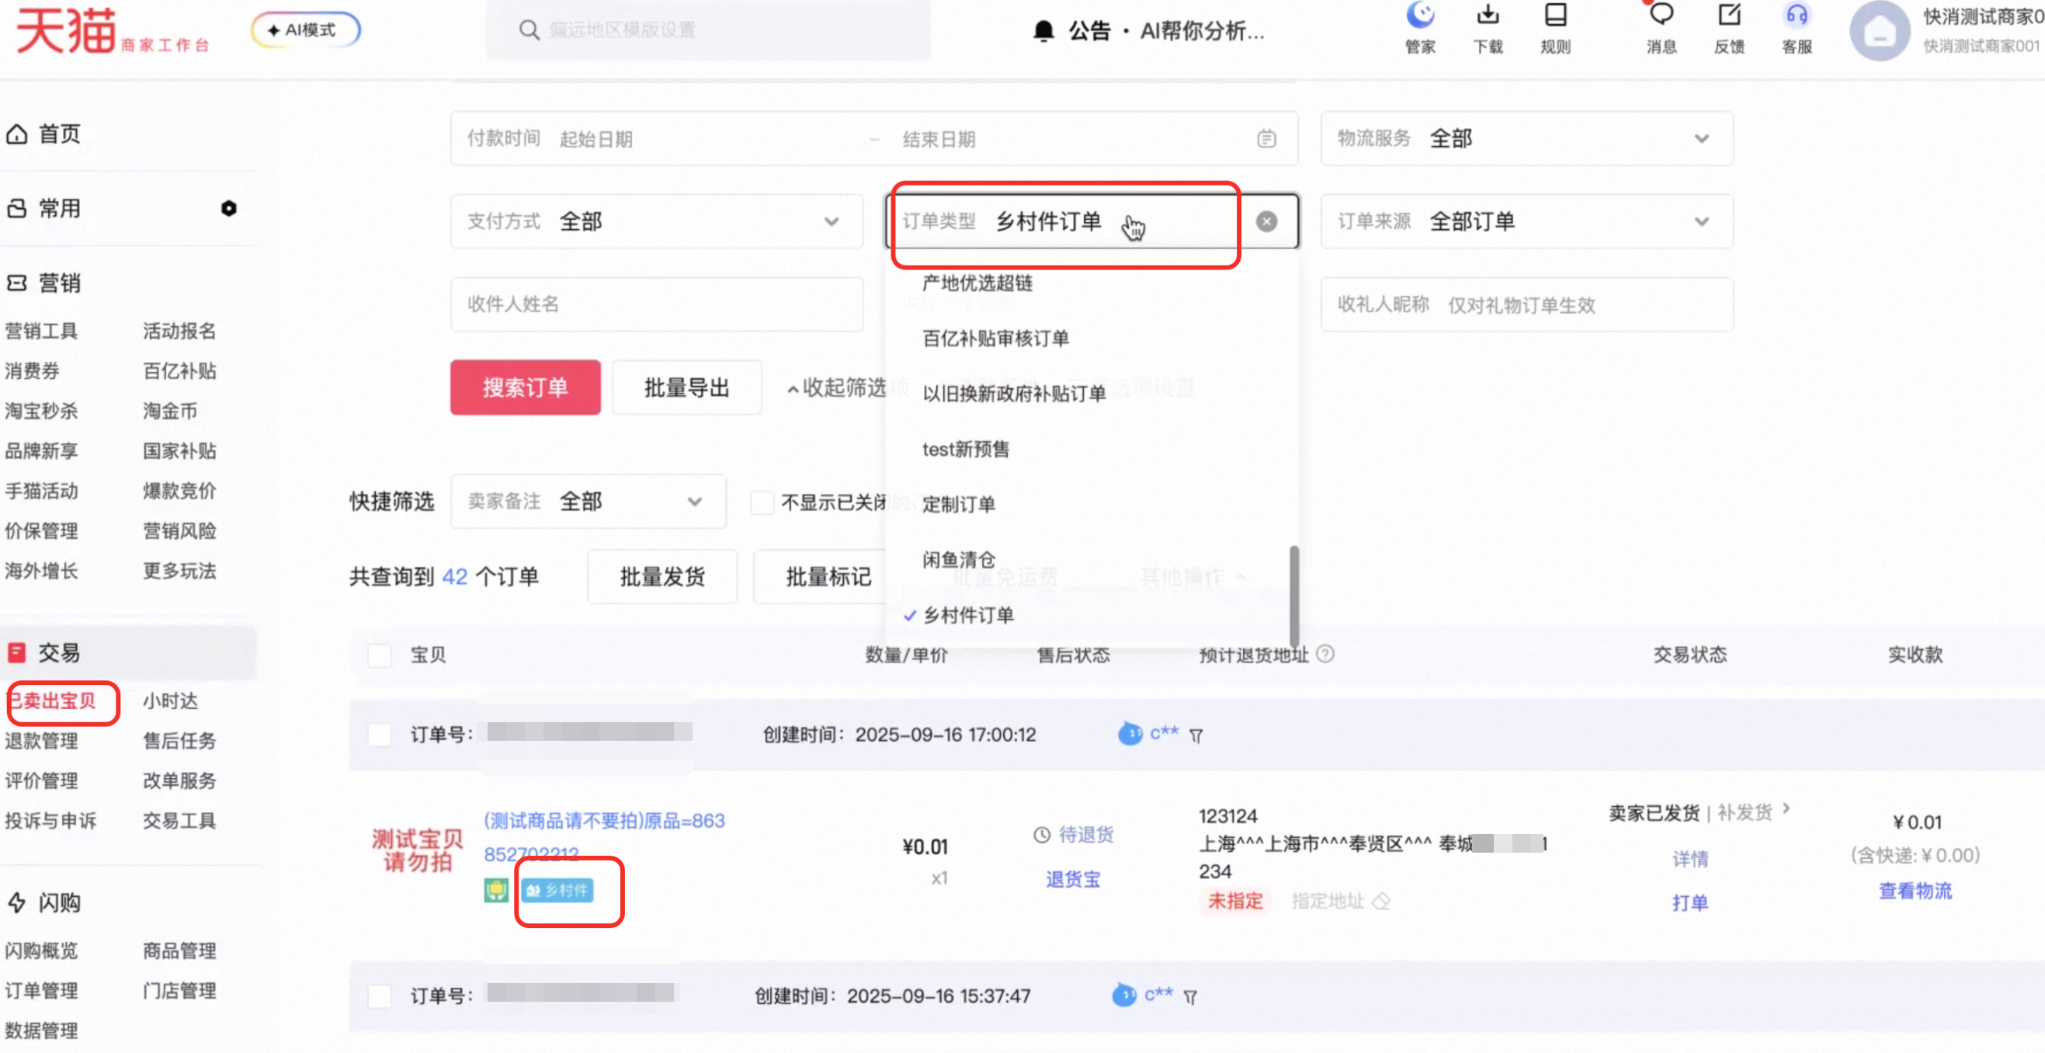
Task: Click the 搜索订单 button
Action: (526, 387)
